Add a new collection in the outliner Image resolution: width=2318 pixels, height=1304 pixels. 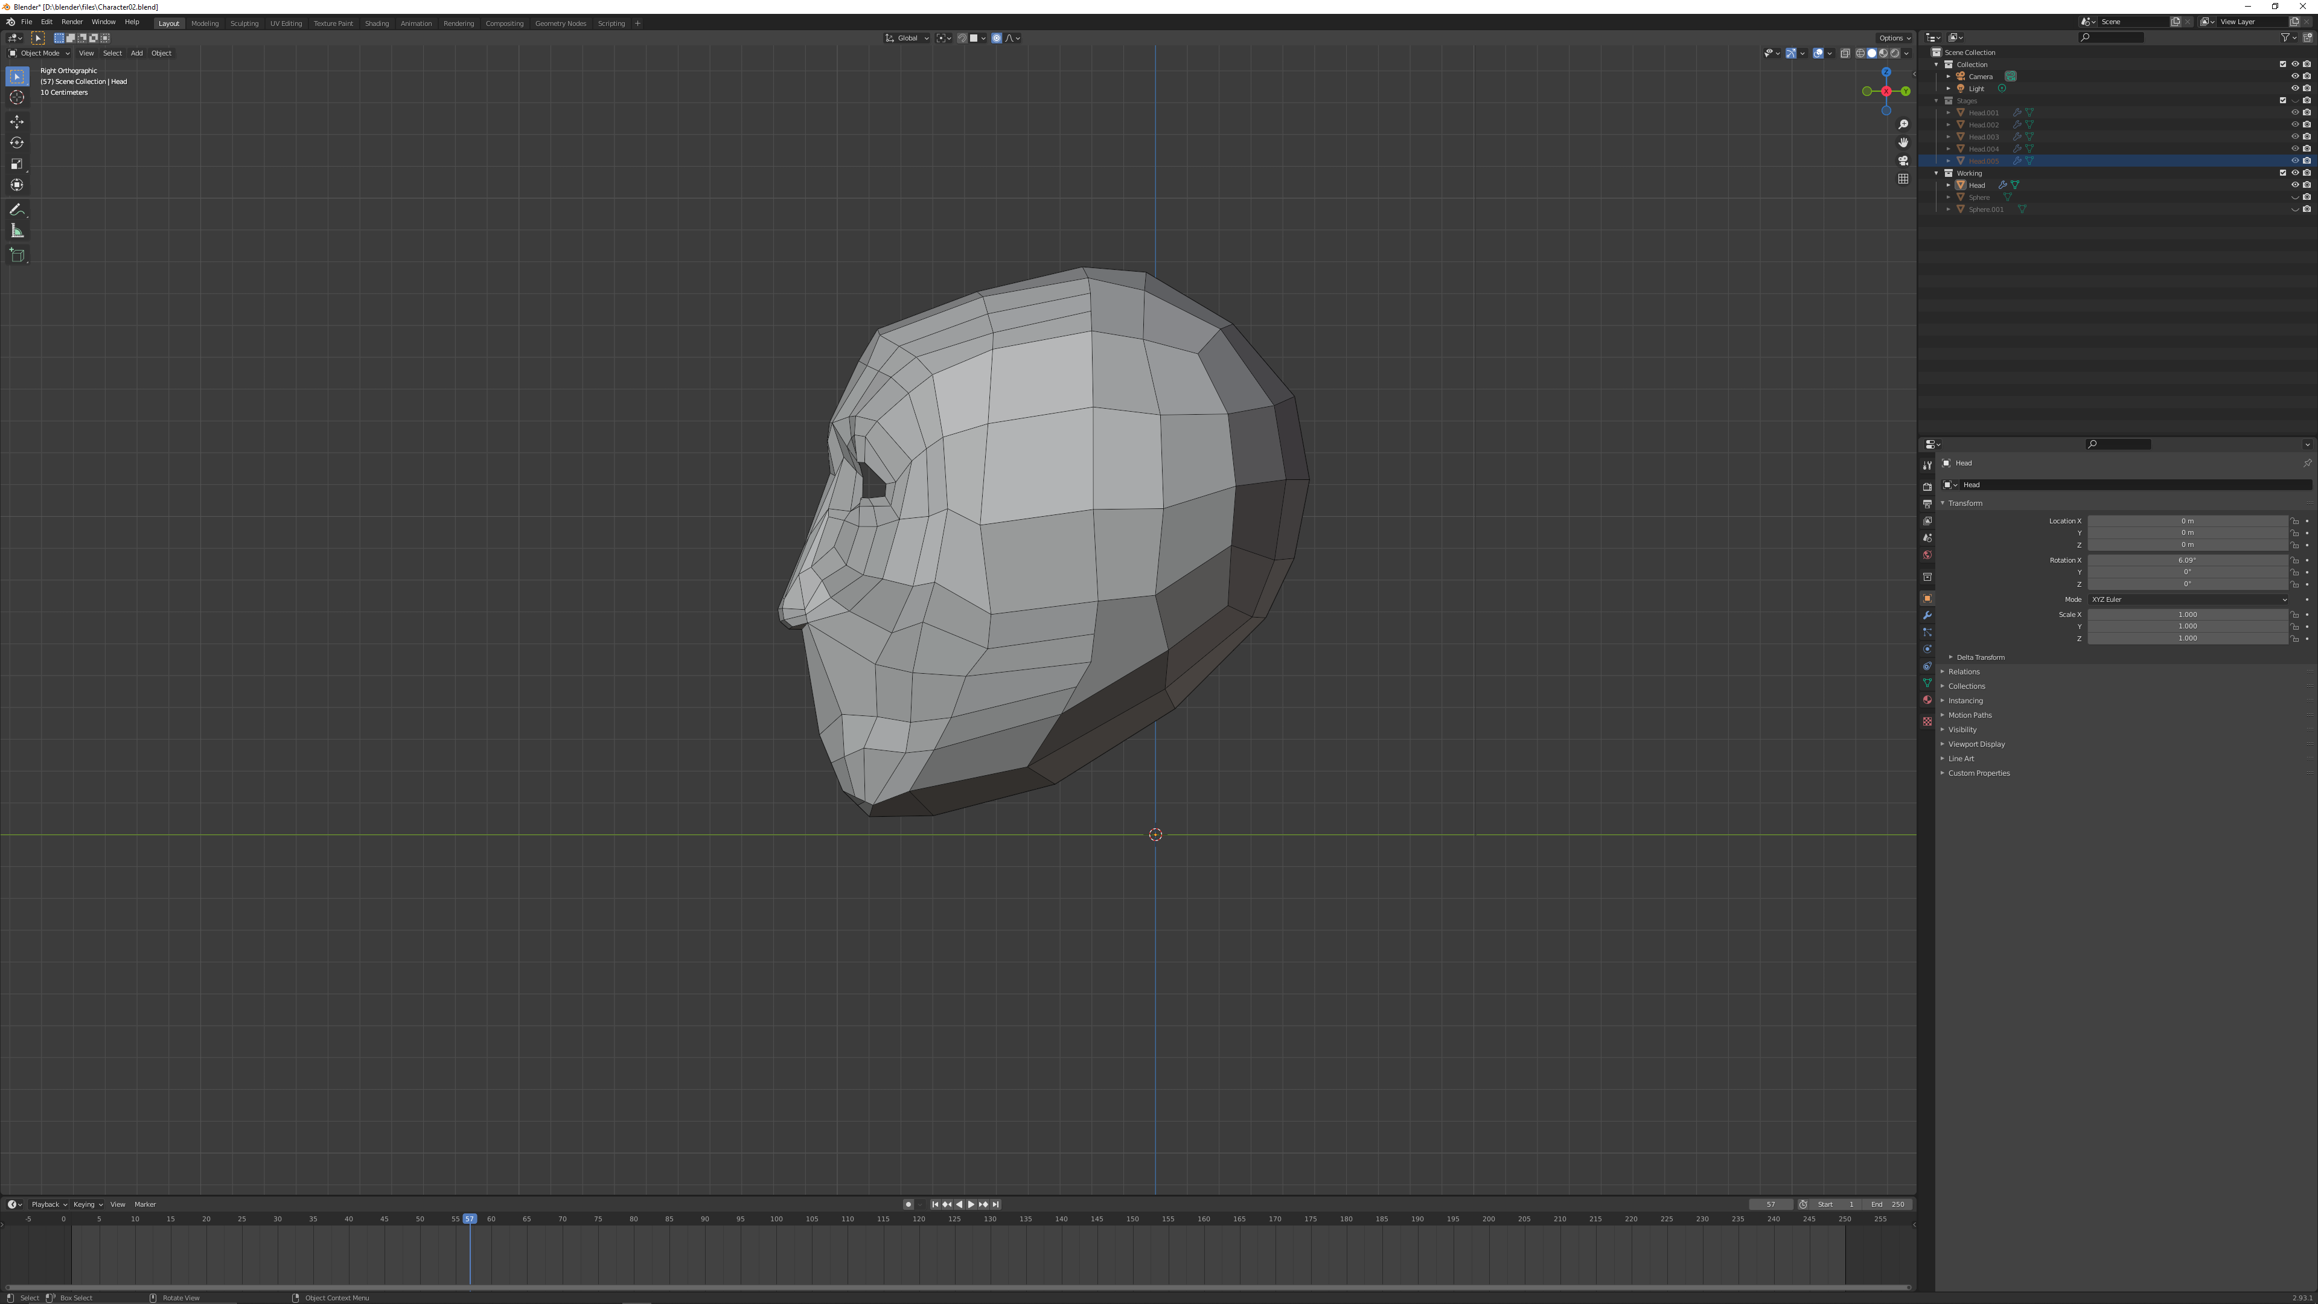[2307, 38]
